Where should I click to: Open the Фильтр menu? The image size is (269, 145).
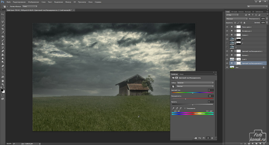point(68,2)
